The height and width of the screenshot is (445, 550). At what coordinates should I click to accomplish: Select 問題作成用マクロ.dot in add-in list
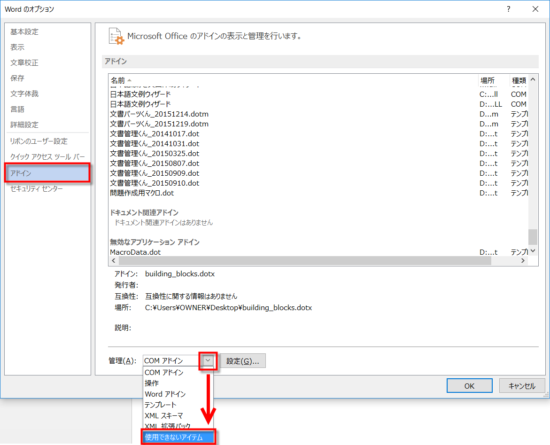[x=142, y=193]
